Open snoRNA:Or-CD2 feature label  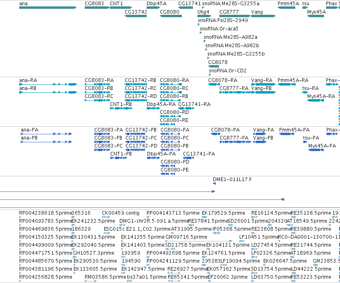pos(228,71)
